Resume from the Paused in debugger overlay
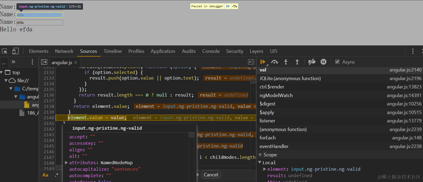Screen dimensions: 423x182 pyautogui.click(x=228, y=6)
